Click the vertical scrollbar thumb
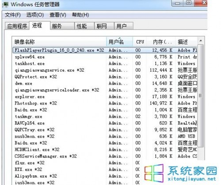221x185 pixels. (x=201, y=96)
